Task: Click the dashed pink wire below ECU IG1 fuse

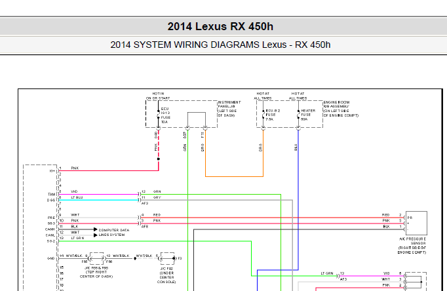Action: pos(159,144)
